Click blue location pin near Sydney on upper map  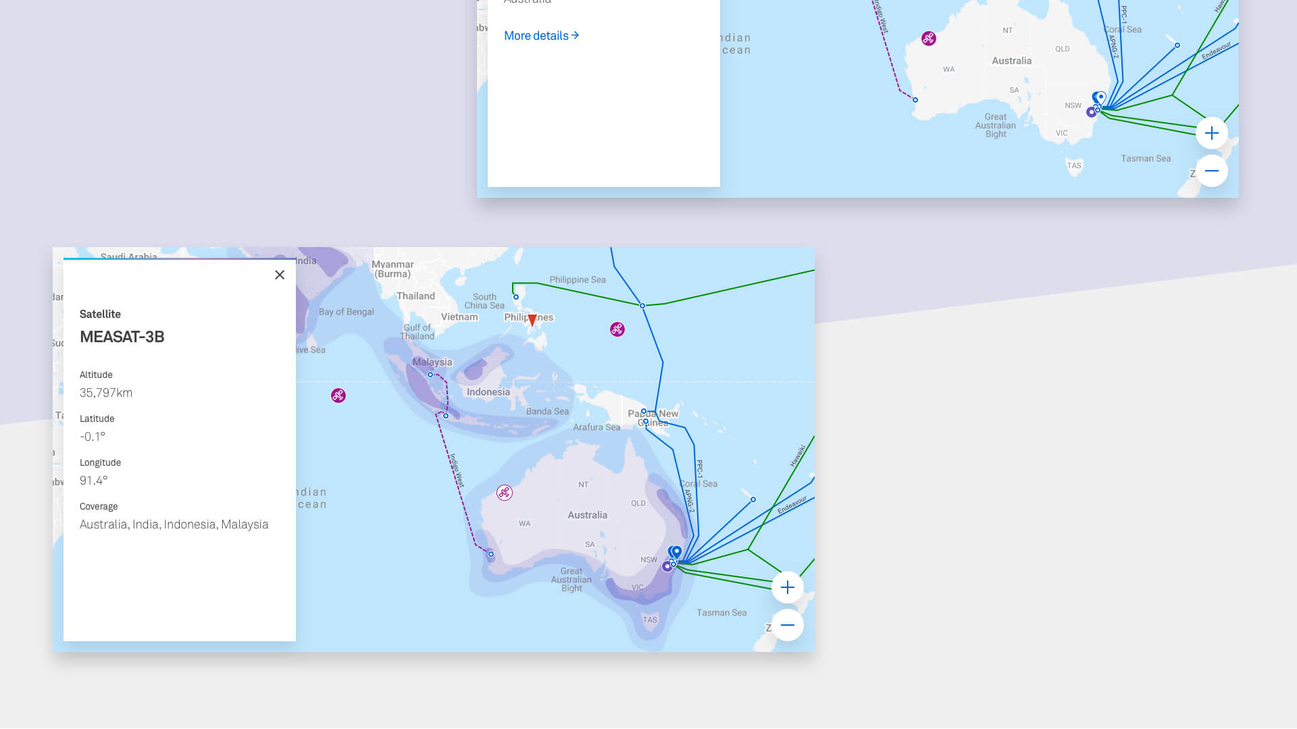(x=1101, y=98)
